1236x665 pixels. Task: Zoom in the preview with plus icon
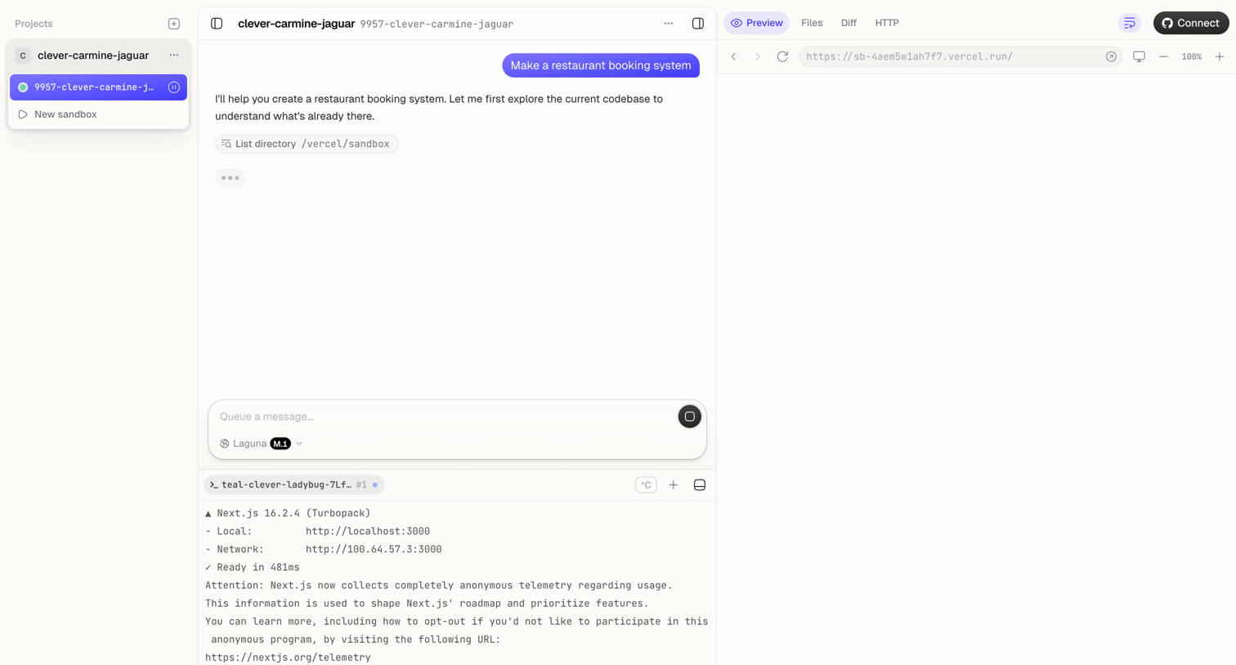pos(1220,56)
